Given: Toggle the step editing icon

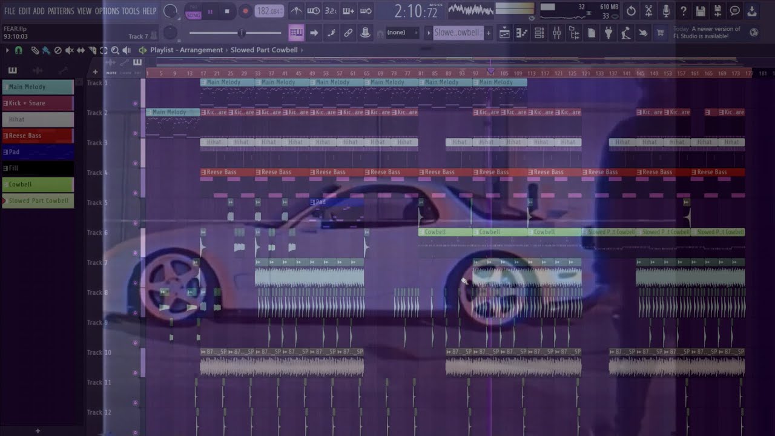Looking at the screenshot, I should pyautogui.click(x=331, y=33).
